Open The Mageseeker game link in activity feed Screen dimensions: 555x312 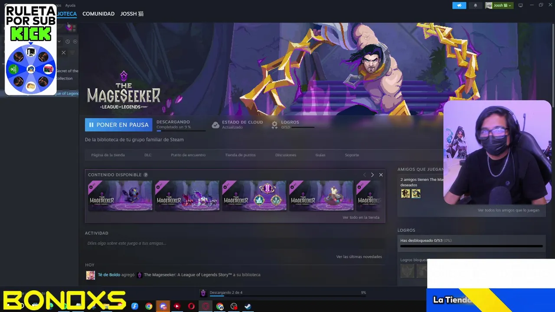coord(188,275)
